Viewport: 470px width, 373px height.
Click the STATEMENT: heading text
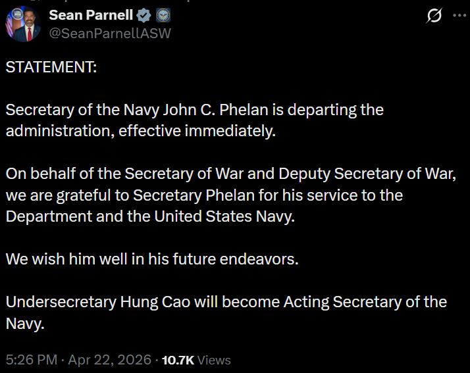51,68
